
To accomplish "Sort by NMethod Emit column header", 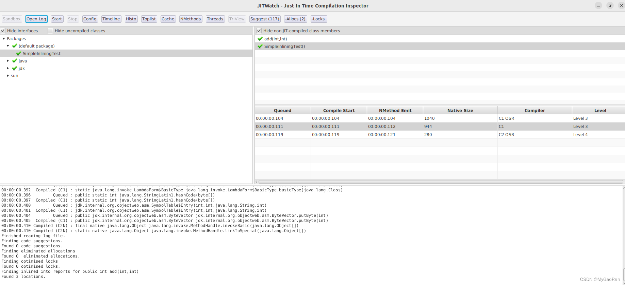I will pos(395,110).
